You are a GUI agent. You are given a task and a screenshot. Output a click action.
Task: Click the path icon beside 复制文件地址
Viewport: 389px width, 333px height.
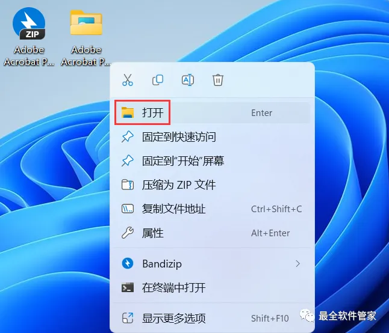click(x=128, y=209)
